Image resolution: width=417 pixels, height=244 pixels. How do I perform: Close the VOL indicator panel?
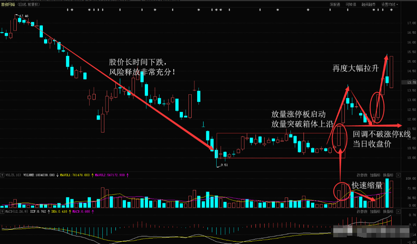tap(398, 175)
